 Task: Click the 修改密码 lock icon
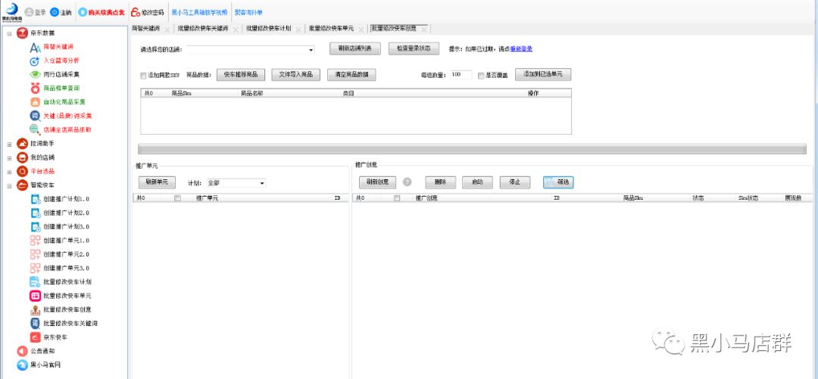135,12
